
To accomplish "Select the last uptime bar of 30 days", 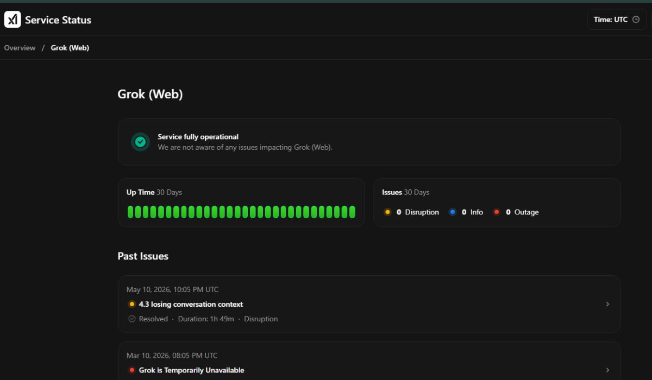I will [x=352, y=212].
